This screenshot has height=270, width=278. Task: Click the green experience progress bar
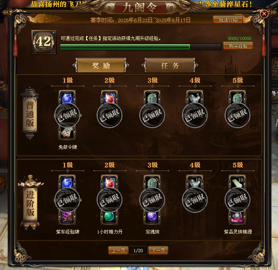click(x=141, y=47)
